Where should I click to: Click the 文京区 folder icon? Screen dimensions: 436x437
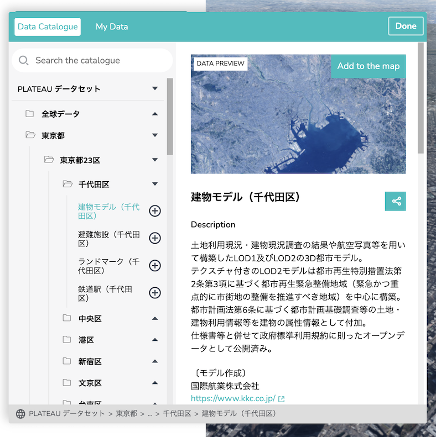(67, 382)
